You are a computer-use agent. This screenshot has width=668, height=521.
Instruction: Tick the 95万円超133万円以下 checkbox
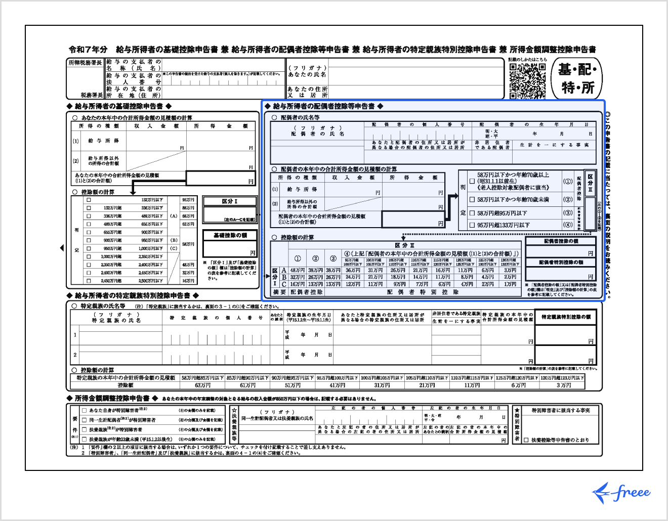pyautogui.click(x=472, y=225)
